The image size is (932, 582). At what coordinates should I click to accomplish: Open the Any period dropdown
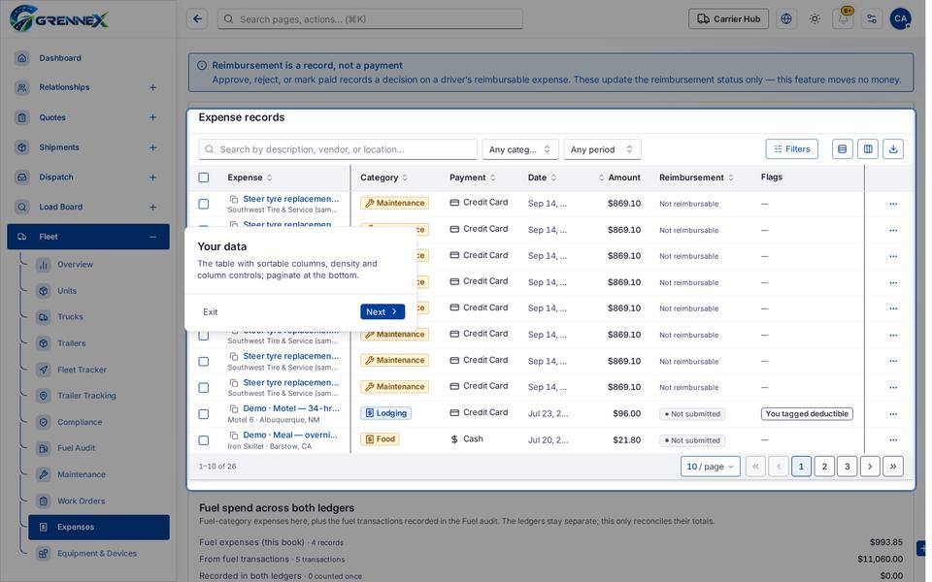click(602, 149)
